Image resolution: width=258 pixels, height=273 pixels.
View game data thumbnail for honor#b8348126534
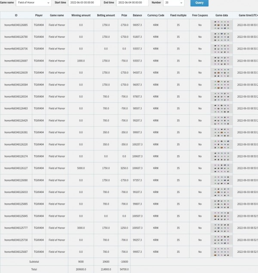221,96
